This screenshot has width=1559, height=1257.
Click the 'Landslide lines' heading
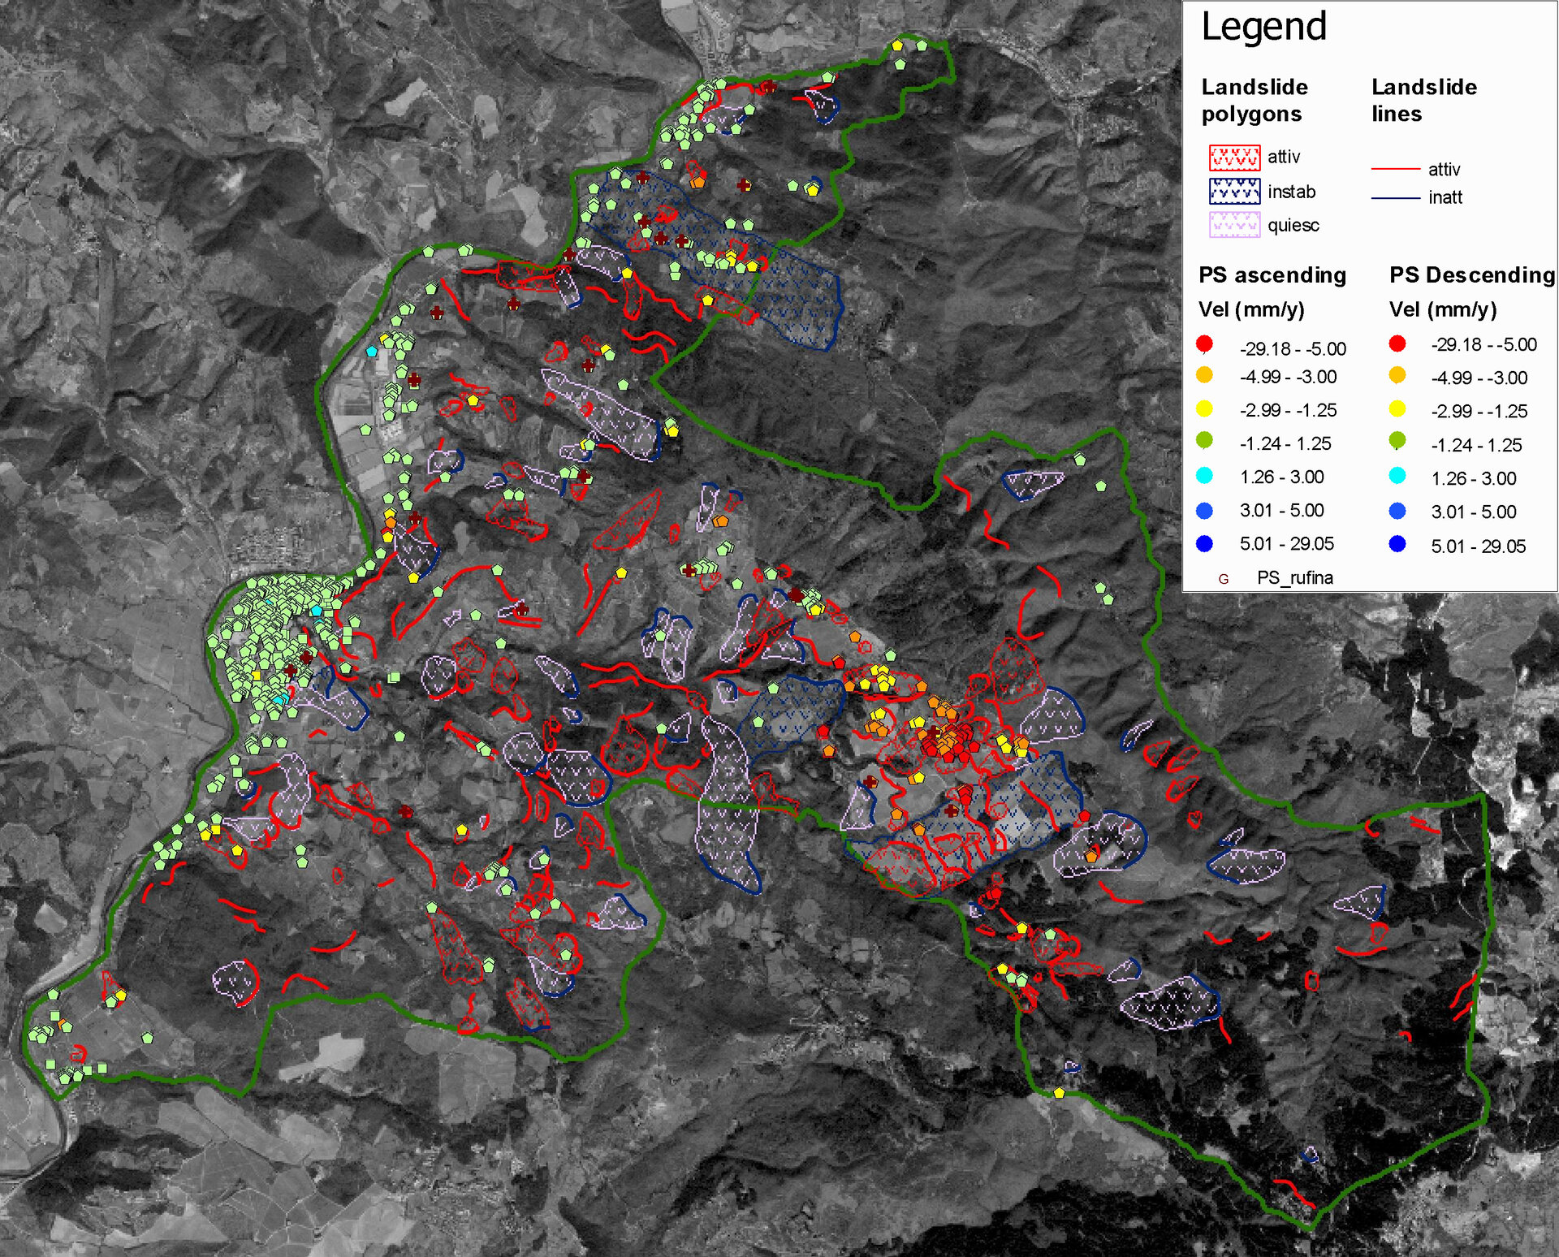(1424, 100)
